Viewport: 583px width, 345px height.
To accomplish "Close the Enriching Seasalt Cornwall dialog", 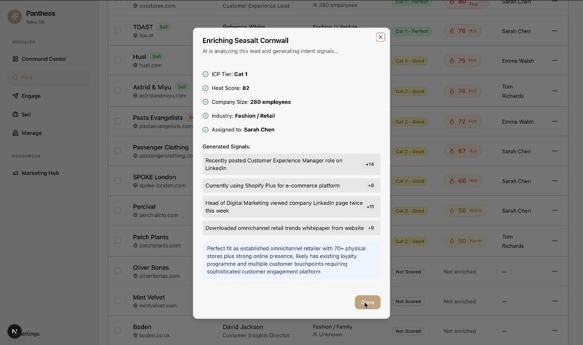I will coord(380,37).
